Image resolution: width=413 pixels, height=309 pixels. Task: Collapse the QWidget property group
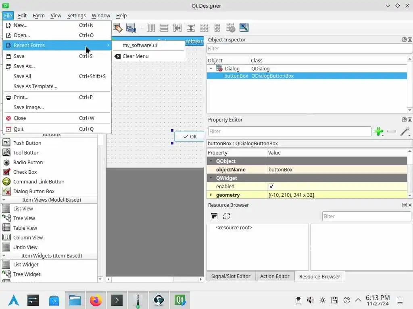(x=211, y=178)
